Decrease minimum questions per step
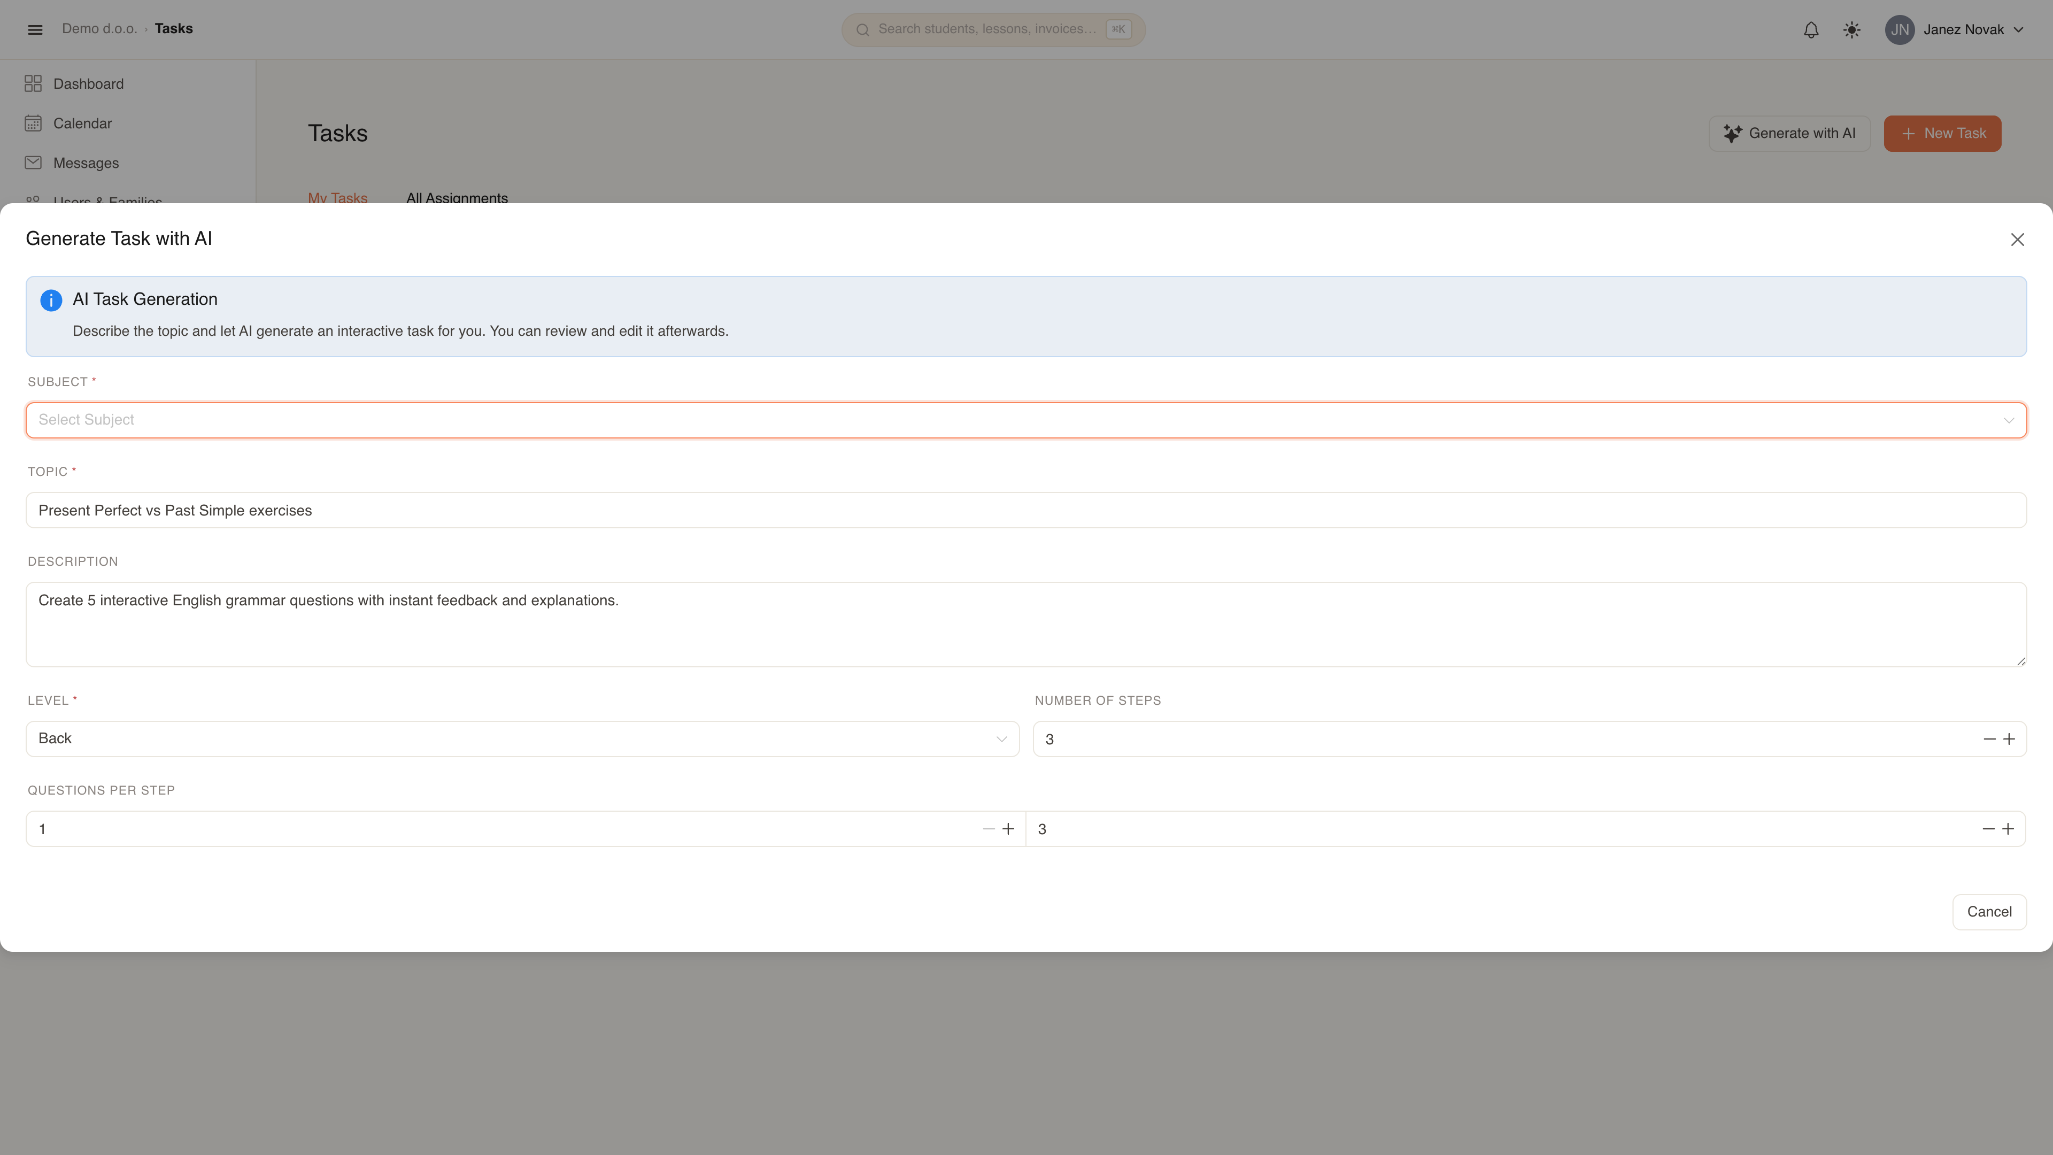This screenshot has width=2053, height=1155. [988, 829]
